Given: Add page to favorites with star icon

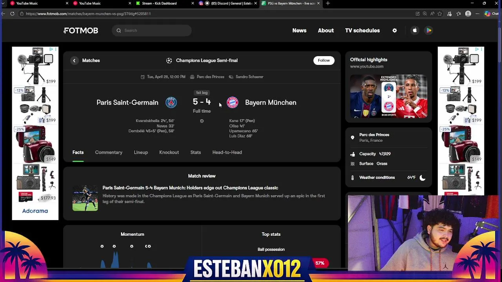Looking at the screenshot, I should click(x=440, y=14).
